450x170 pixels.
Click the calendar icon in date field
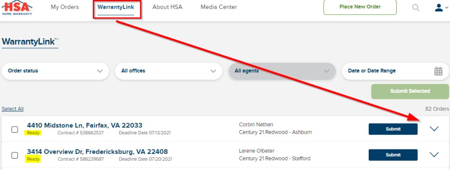coord(438,71)
